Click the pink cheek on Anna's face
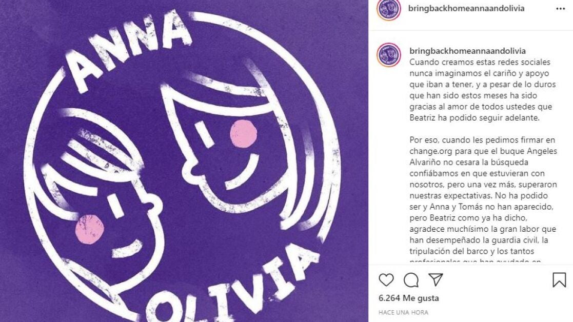 (x=243, y=134)
